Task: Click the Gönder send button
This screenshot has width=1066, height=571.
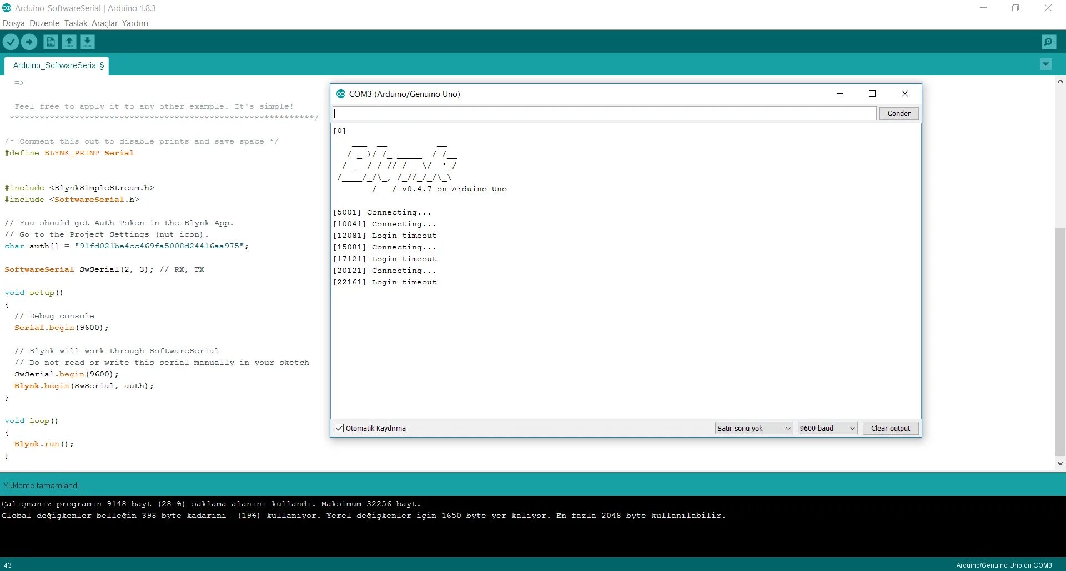Action: point(899,113)
